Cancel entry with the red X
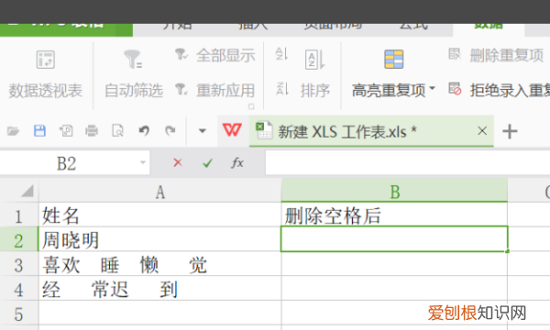Image resolution: width=550 pixels, height=330 pixels. [178, 163]
